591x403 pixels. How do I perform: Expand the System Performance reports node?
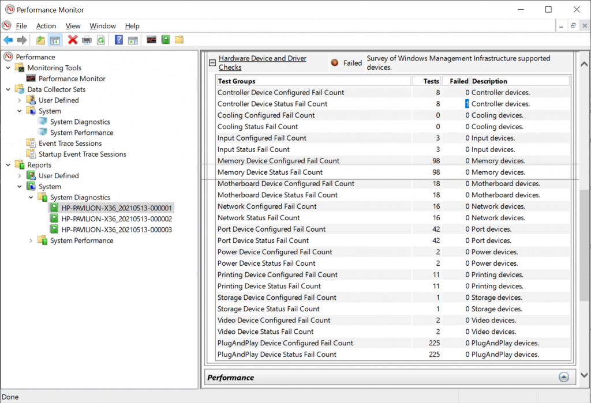coord(31,240)
